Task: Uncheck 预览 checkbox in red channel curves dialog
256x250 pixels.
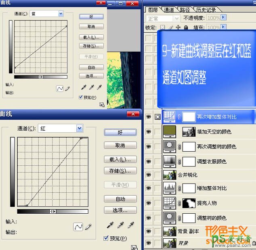Action: click(106, 238)
